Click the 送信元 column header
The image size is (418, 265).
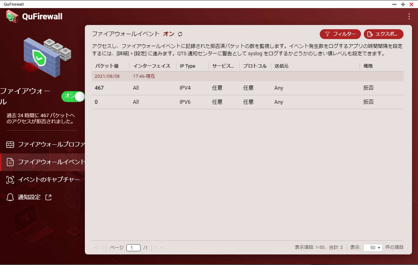pos(281,66)
